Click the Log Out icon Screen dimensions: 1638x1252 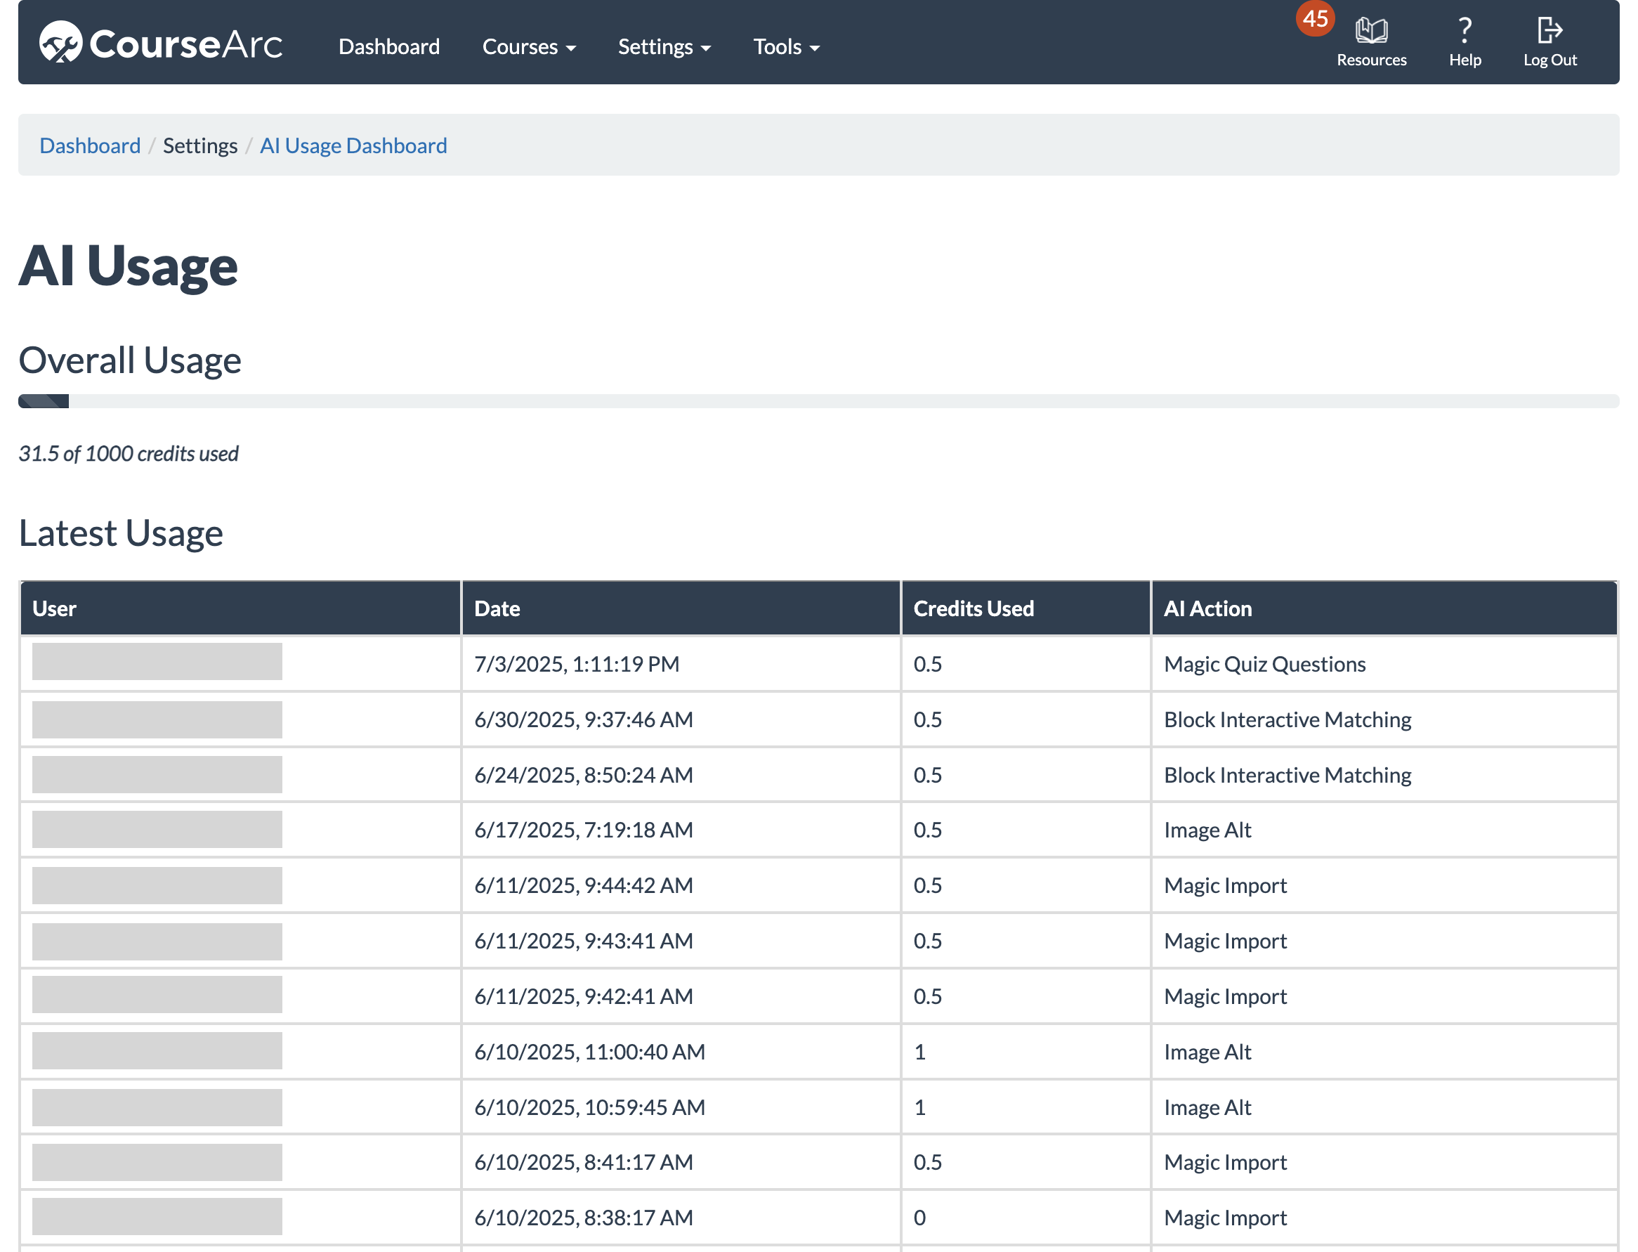pyautogui.click(x=1549, y=30)
